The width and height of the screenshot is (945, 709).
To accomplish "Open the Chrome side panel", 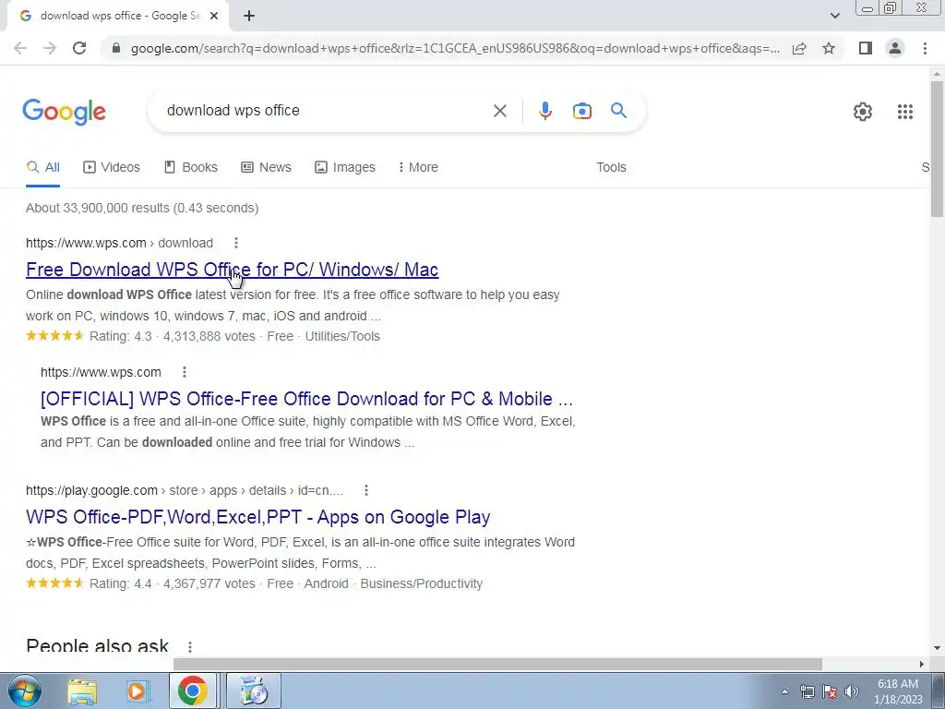I will point(866,48).
